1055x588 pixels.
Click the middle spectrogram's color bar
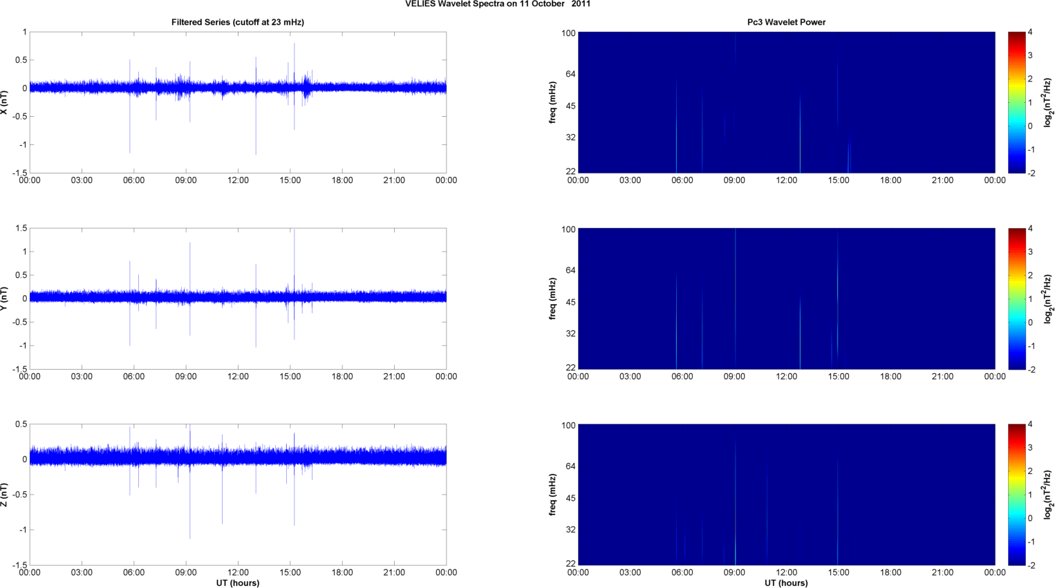1016,298
